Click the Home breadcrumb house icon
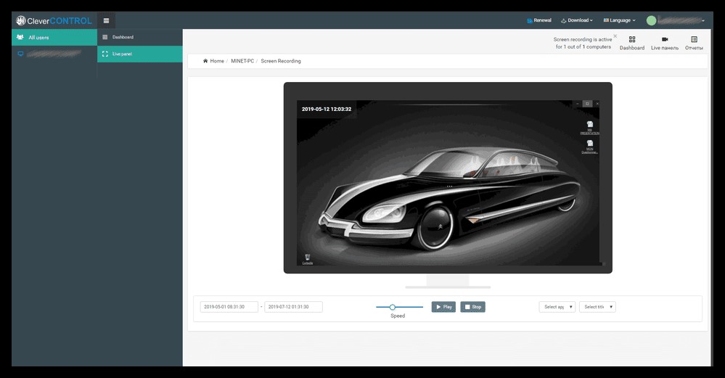The height and width of the screenshot is (378, 725). coord(205,61)
